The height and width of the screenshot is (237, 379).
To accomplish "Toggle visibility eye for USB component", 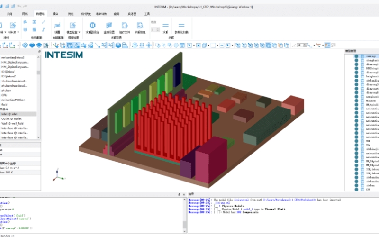I will tap(356, 141).
